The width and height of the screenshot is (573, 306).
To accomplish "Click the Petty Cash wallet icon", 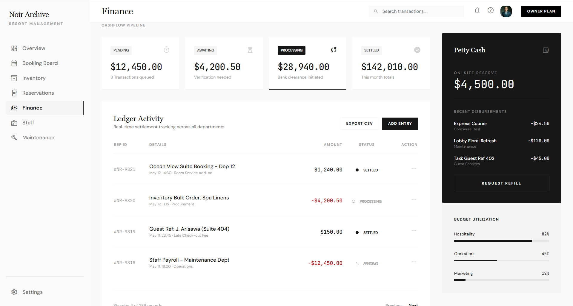I will (x=546, y=50).
